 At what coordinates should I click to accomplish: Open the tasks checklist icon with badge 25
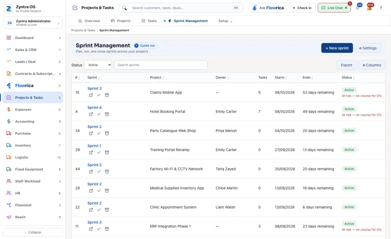pyautogui.click(x=358, y=8)
